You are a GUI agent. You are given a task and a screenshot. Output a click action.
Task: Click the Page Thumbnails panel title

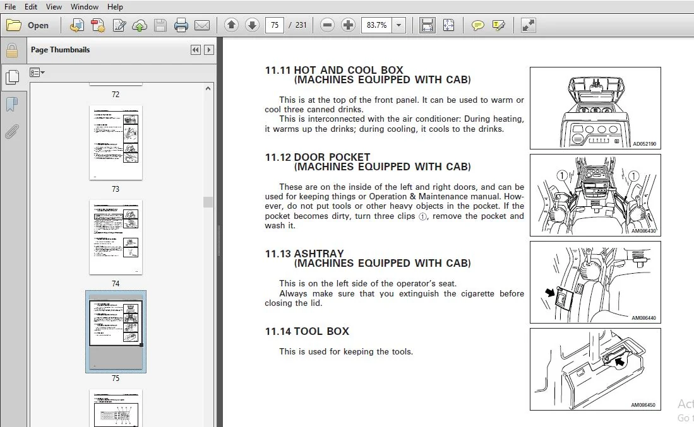click(60, 50)
